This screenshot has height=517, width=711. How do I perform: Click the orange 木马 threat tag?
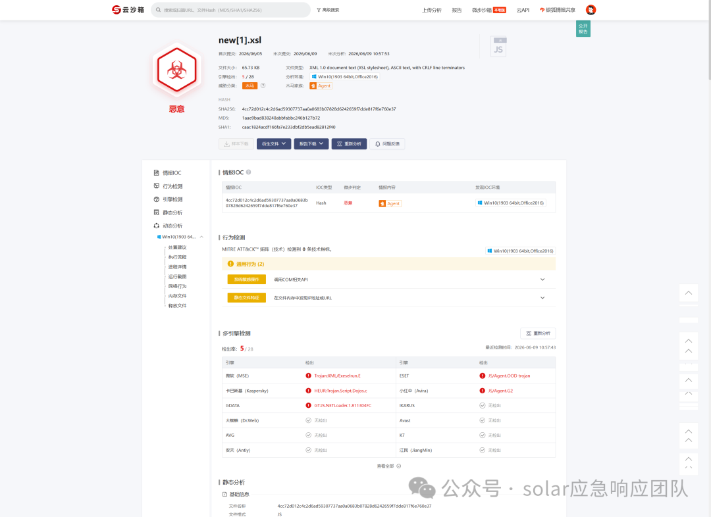(250, 86)
